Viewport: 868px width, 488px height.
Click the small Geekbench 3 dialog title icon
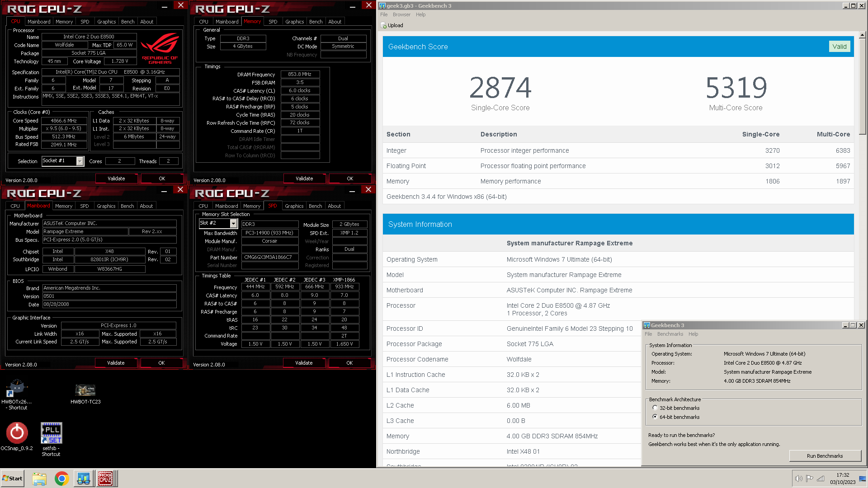[x=647, y=325]
